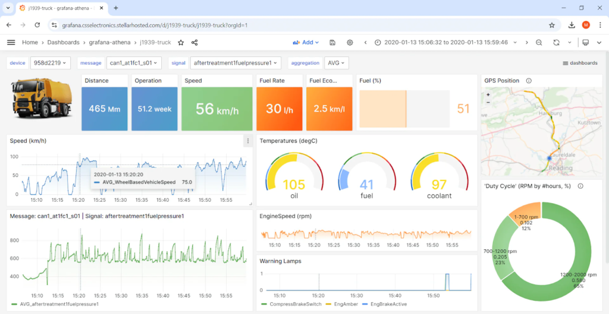Zoom out the time range
Screen dimensions: 609x314
[539, 43]
